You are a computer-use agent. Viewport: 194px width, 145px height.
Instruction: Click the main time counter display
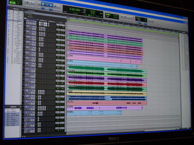pos(75,10)
